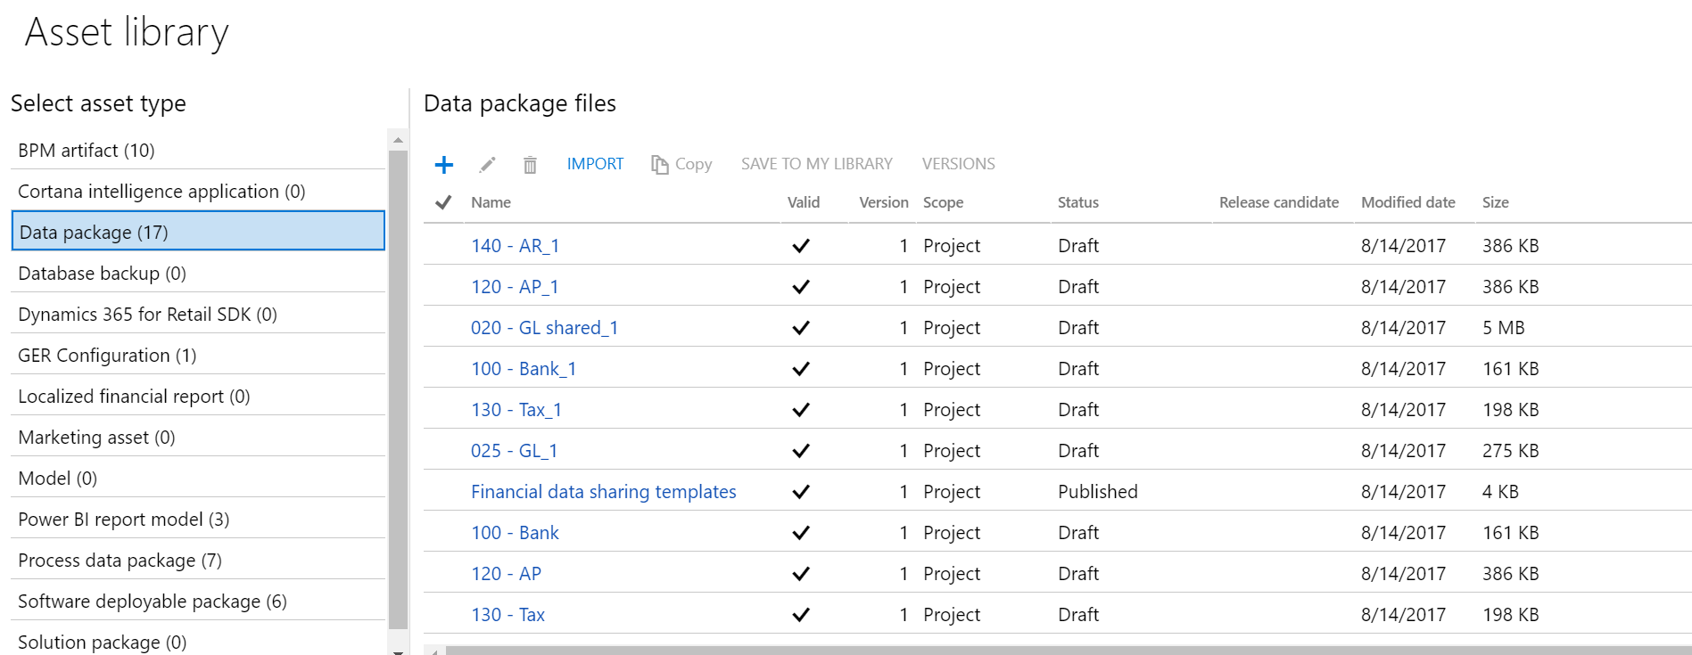Click the pencil edit icon
Image resolution: width=1692 pixels, height=655 pixels.
(487, 165)
